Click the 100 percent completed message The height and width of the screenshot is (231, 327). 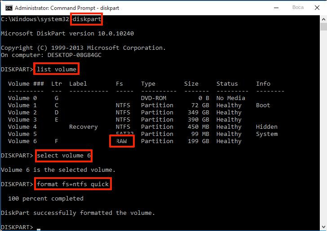click(x=46, y=199)
